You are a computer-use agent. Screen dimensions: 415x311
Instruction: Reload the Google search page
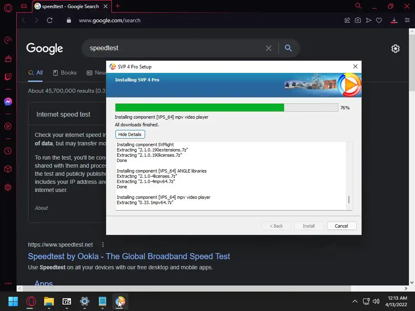coord(50,20)
